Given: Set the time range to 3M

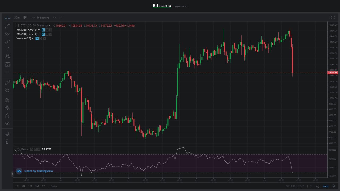Looking at the screenshot, I should pyautogui.click(x=37, y=186).
